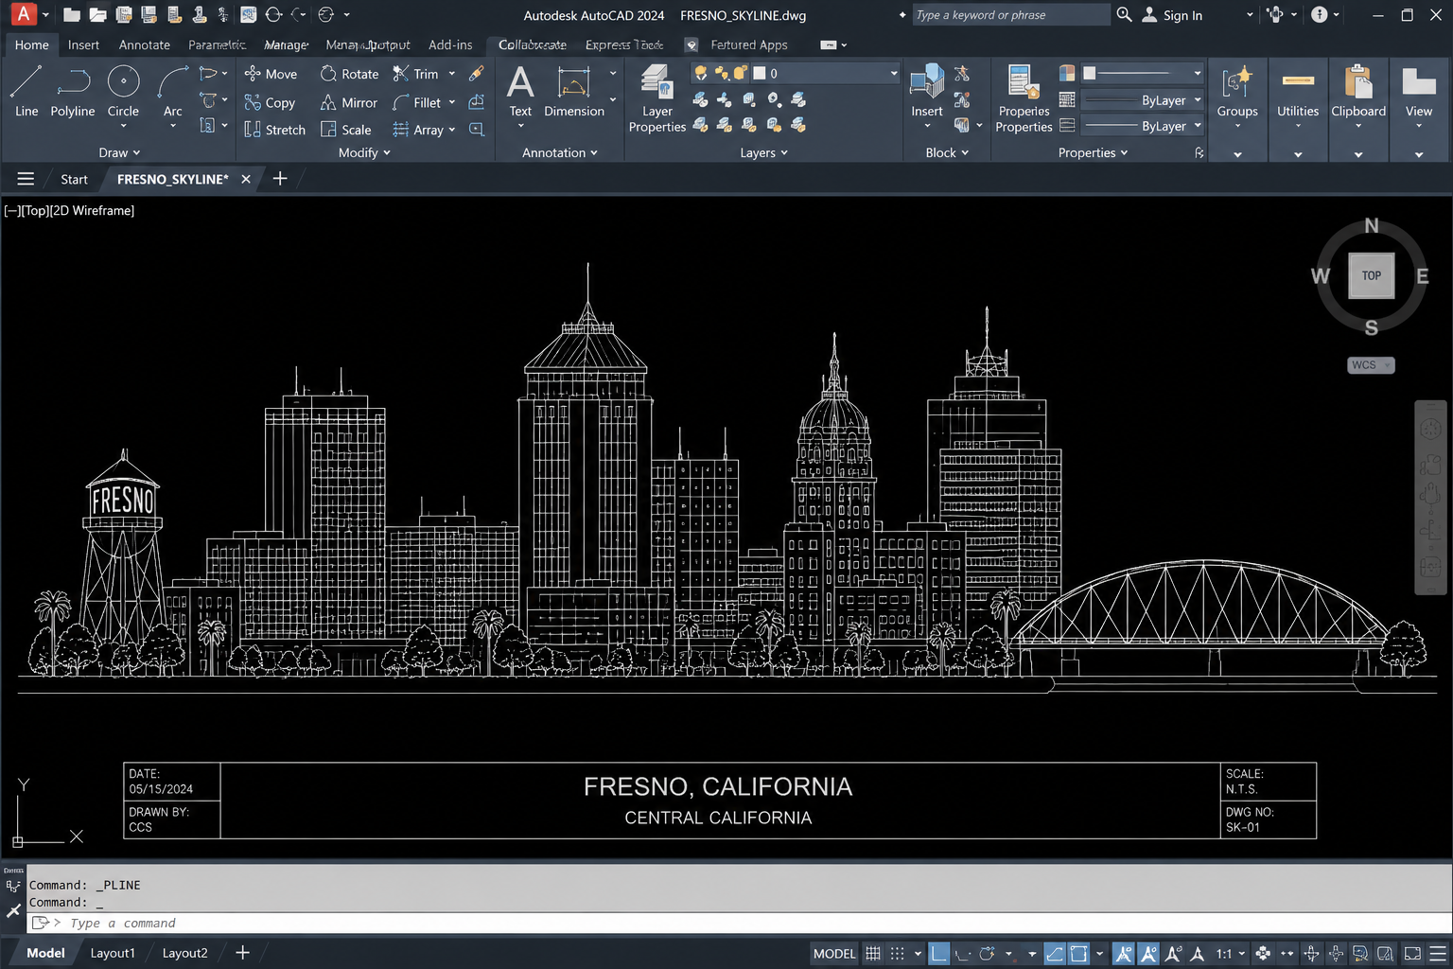Toggle isometric drafting in status bar
This screenshot has width=1453, height=969.
963,953
